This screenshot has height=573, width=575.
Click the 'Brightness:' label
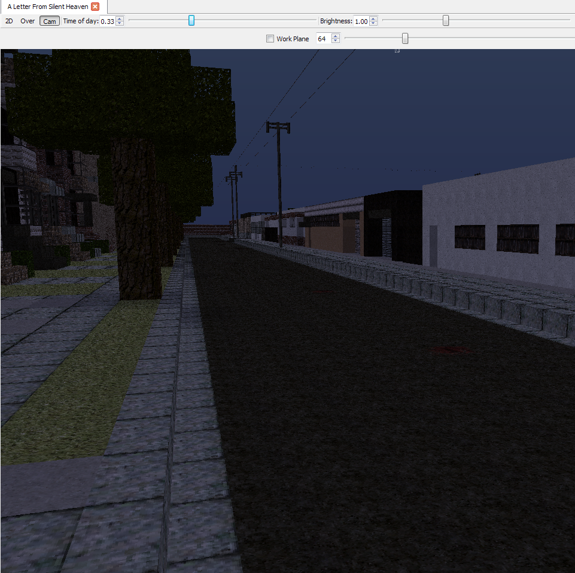coord(336,21)
